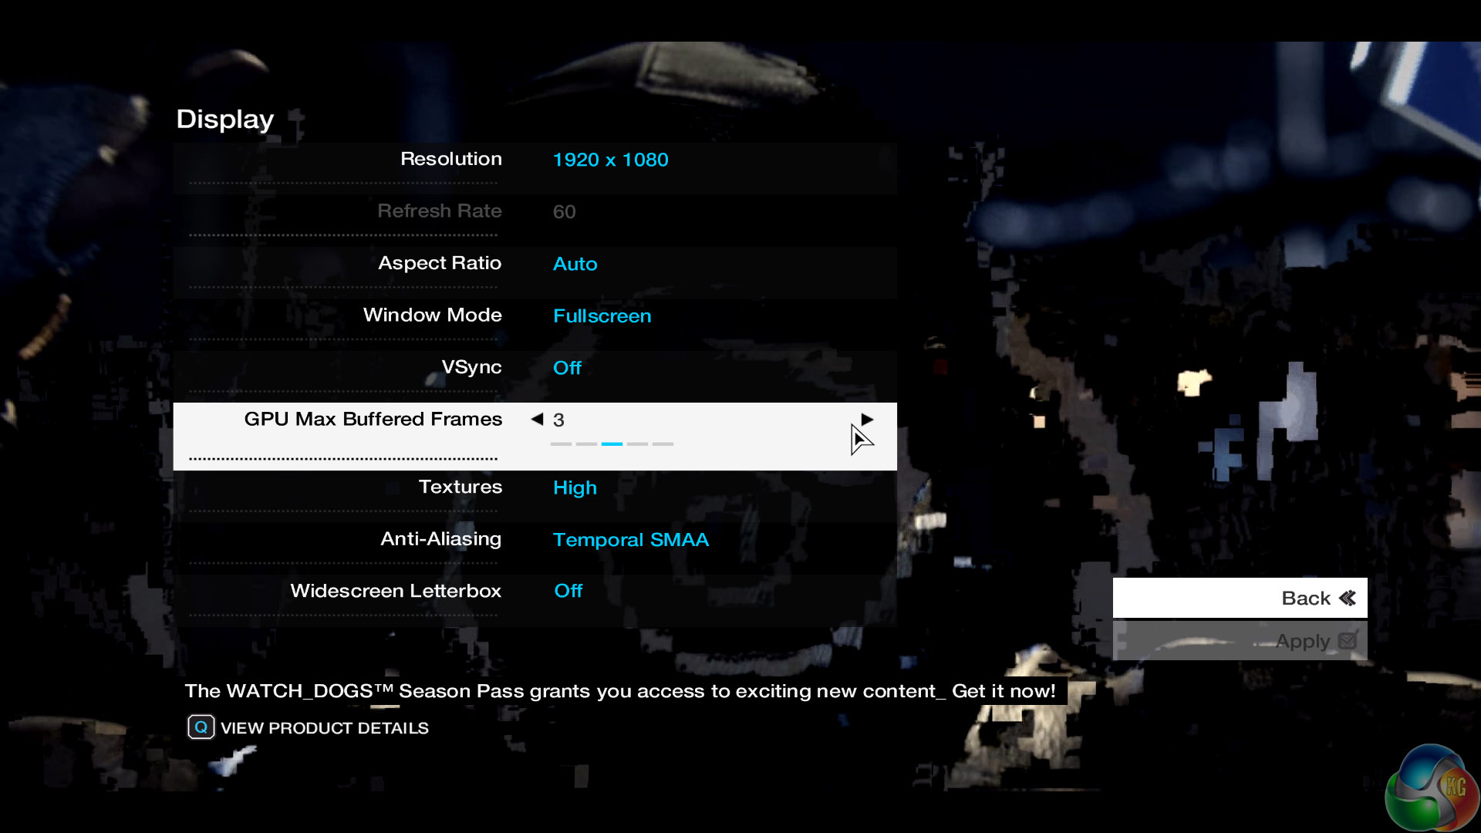Change the Aspect Ratio Auto value
The width and height of the screenshot is (1481, 833).
575,264
